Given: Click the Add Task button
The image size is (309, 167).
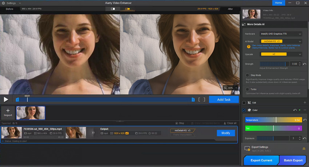Looking at the screenshot, I should tap(224, 99).
